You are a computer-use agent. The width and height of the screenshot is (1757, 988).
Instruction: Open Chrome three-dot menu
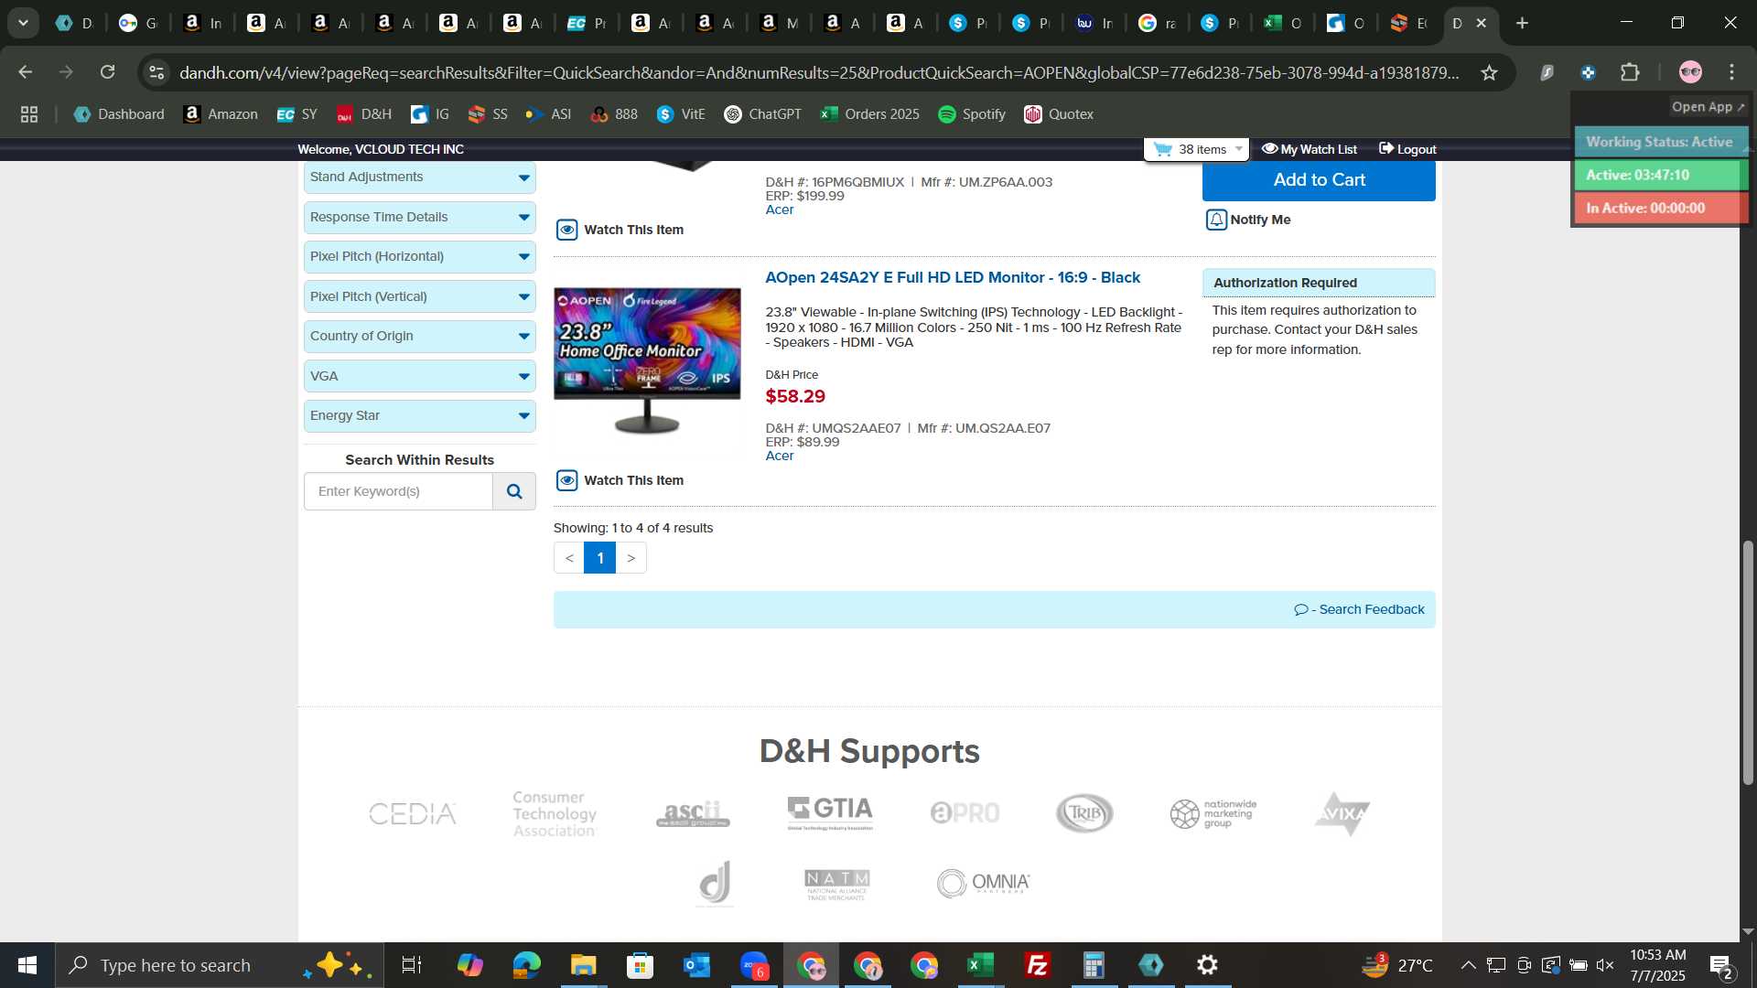click(1732, 72)
